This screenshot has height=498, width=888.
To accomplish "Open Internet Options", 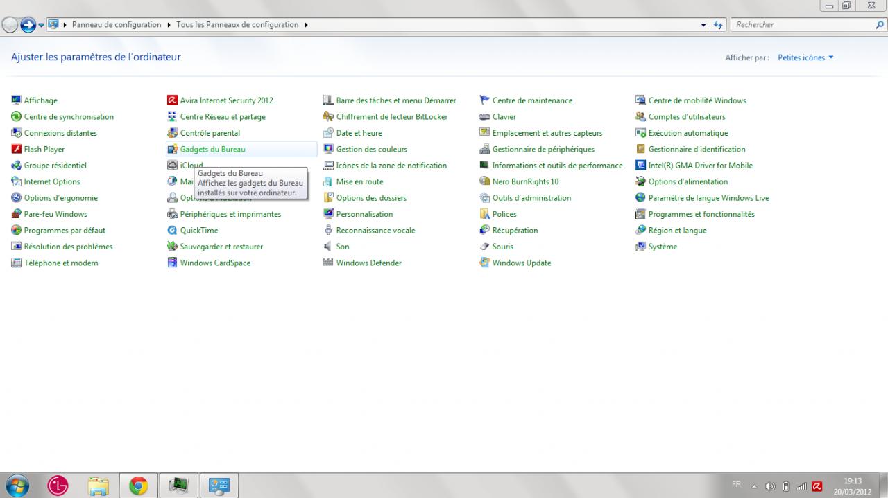I will (52, 181).
